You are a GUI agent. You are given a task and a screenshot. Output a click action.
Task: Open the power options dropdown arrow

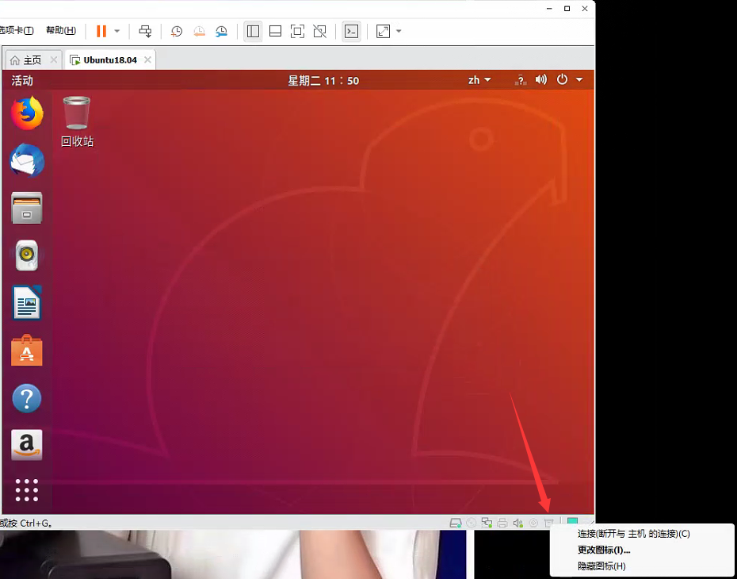click(117, 31)
